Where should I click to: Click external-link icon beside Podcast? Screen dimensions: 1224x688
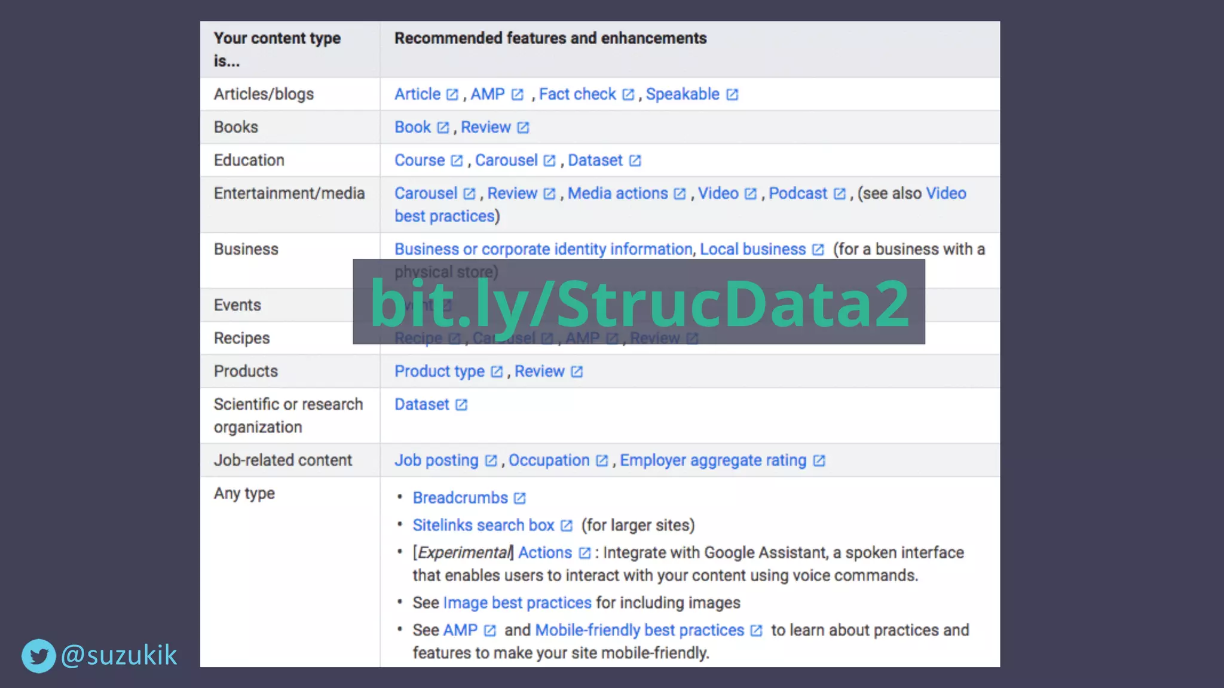point(840,194)
